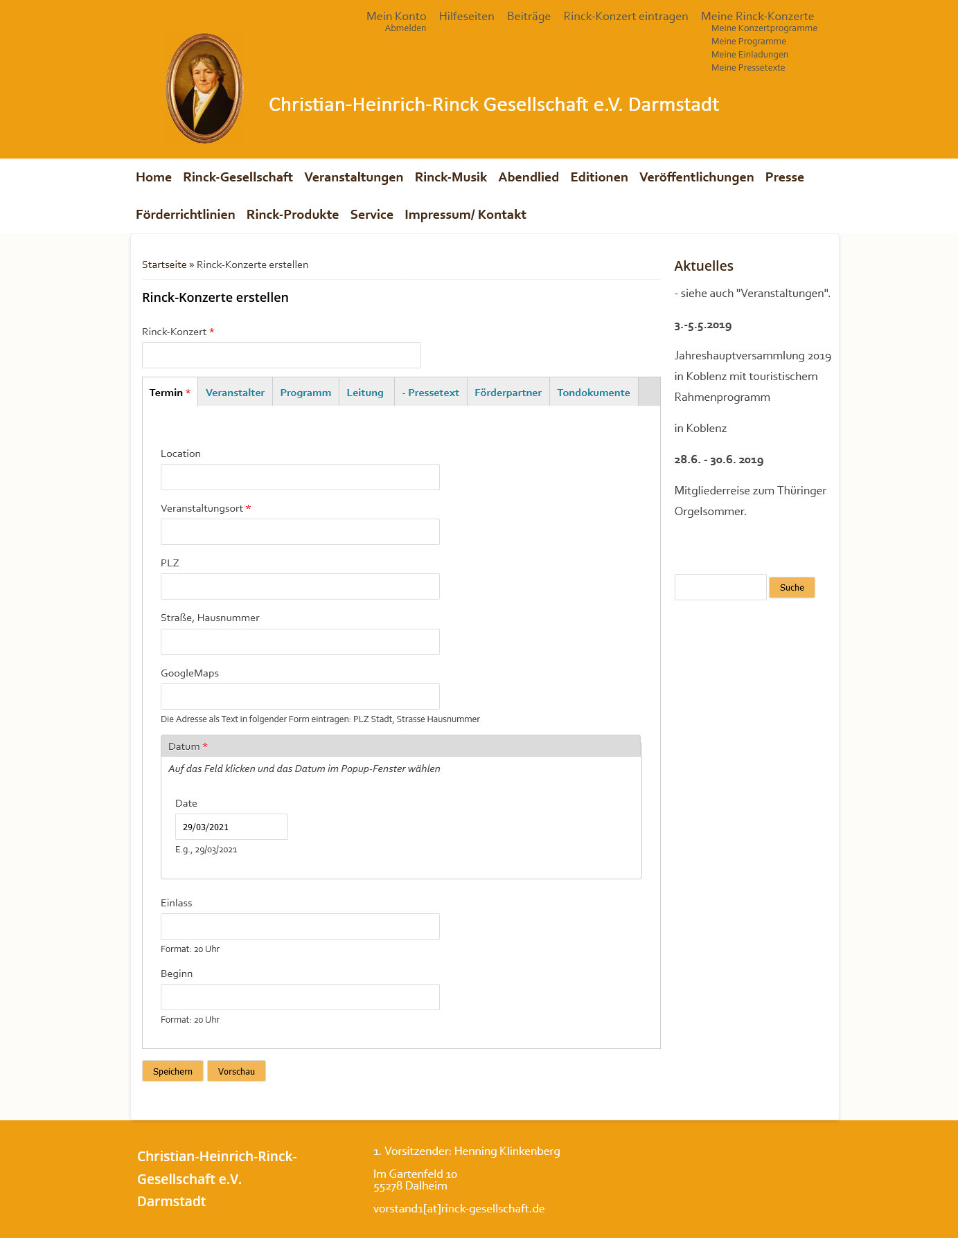
Task: Open Presse menu item
Action: pyautogui.click(x=784, y=177)
